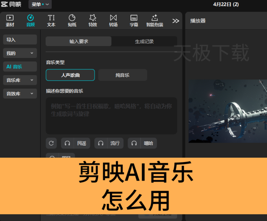Pick the 嘻哈 hip-hop style tag

142,143
